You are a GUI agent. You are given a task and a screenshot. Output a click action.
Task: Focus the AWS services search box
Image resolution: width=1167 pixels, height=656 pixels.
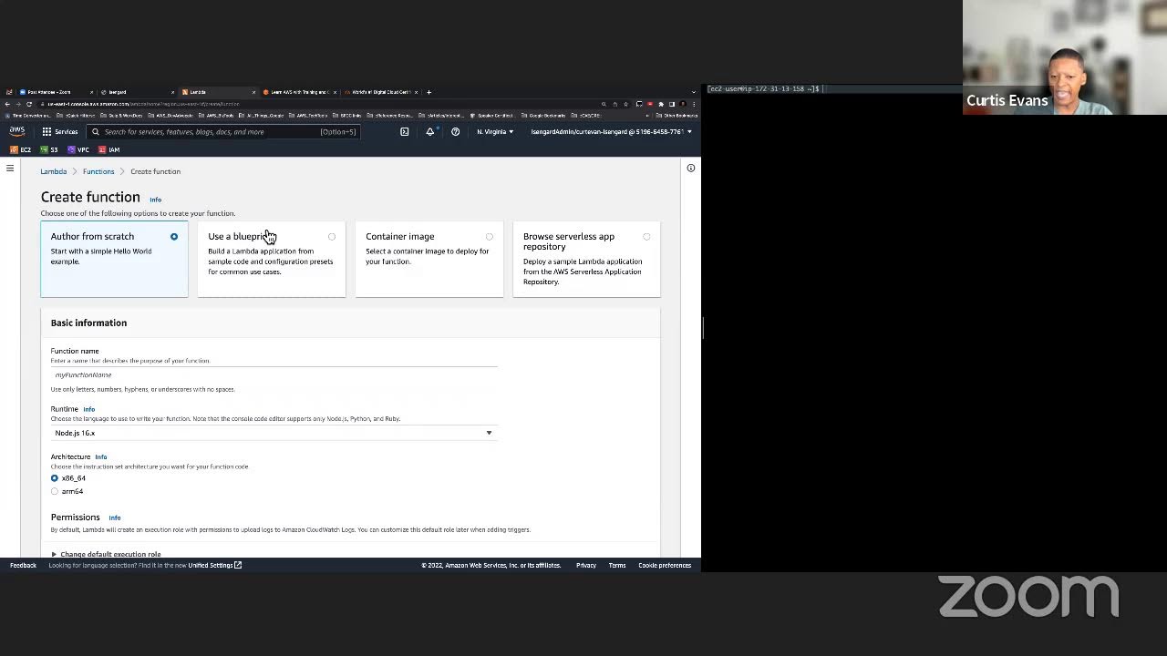pos(223,131)
